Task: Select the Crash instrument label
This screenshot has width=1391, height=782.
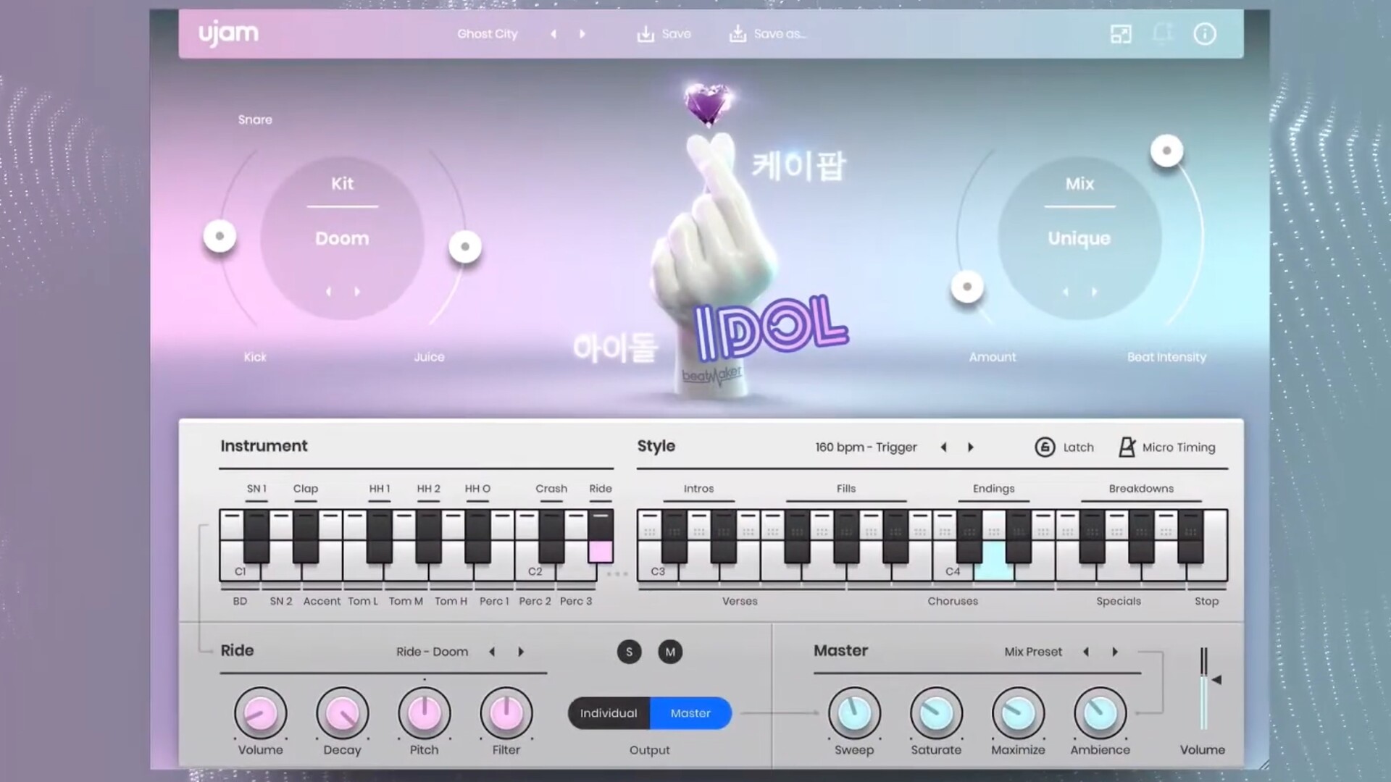Action: pyautogui.click(x=551, y=489)
